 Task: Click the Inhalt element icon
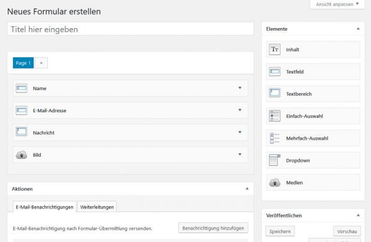275,50
